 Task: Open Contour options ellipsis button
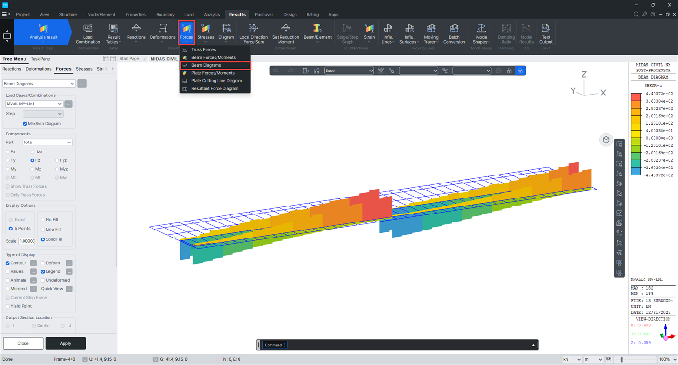pos(33,263)
